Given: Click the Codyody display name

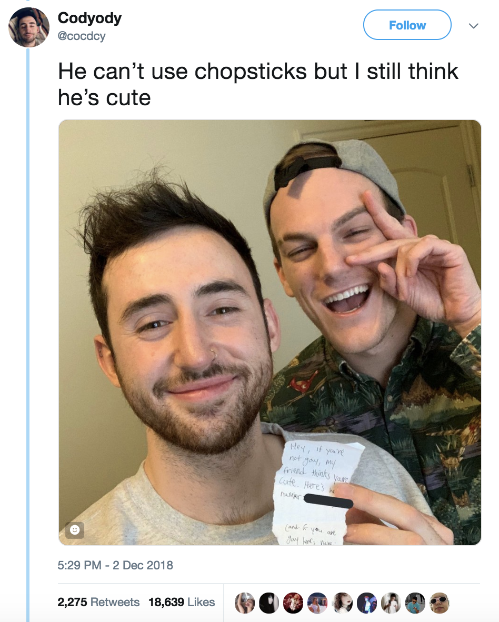Looking at the screenshot, I should coord(89,18).
